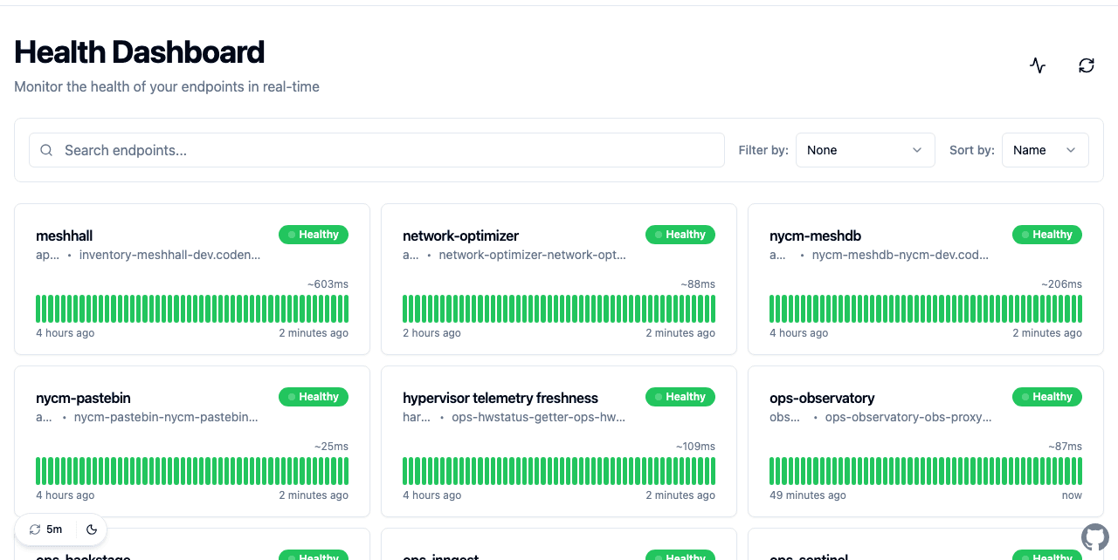
Task: Open the ops-observatory card title
Action: click(822, 398)
